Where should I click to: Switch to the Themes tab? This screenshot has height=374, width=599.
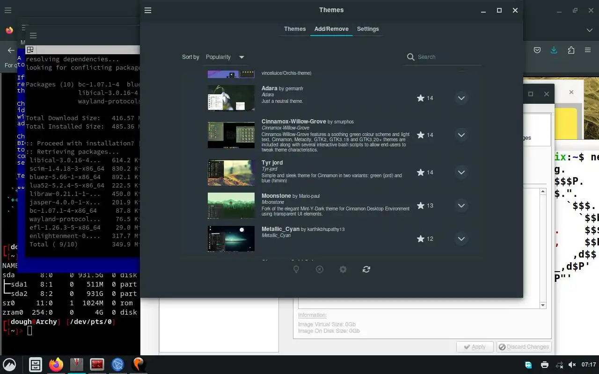295,29
